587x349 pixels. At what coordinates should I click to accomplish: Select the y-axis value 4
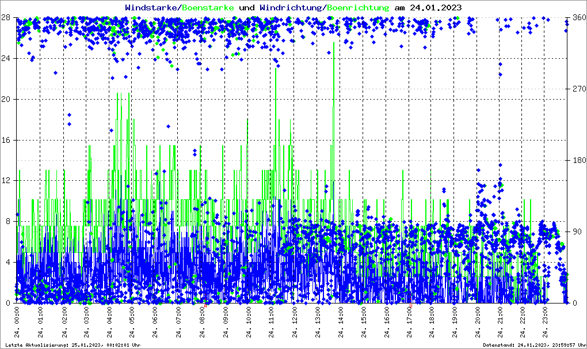point(7,262)
